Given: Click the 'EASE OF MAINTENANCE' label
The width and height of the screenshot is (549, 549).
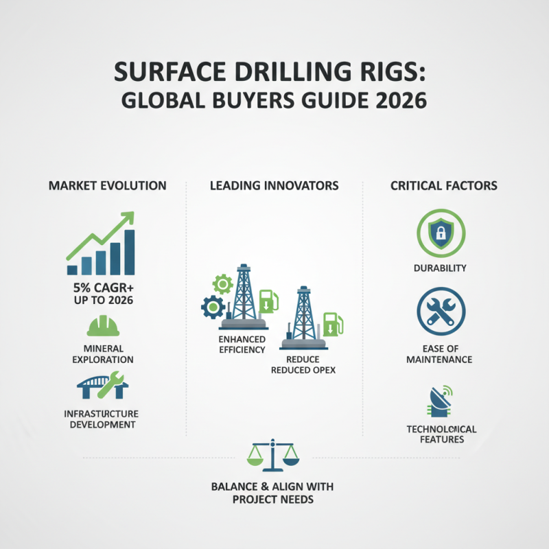Looking at the screenshot, I should coord(439,354).
